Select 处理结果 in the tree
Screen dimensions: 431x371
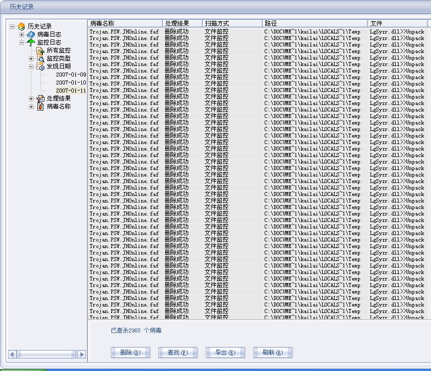click(x=58, y=98)
